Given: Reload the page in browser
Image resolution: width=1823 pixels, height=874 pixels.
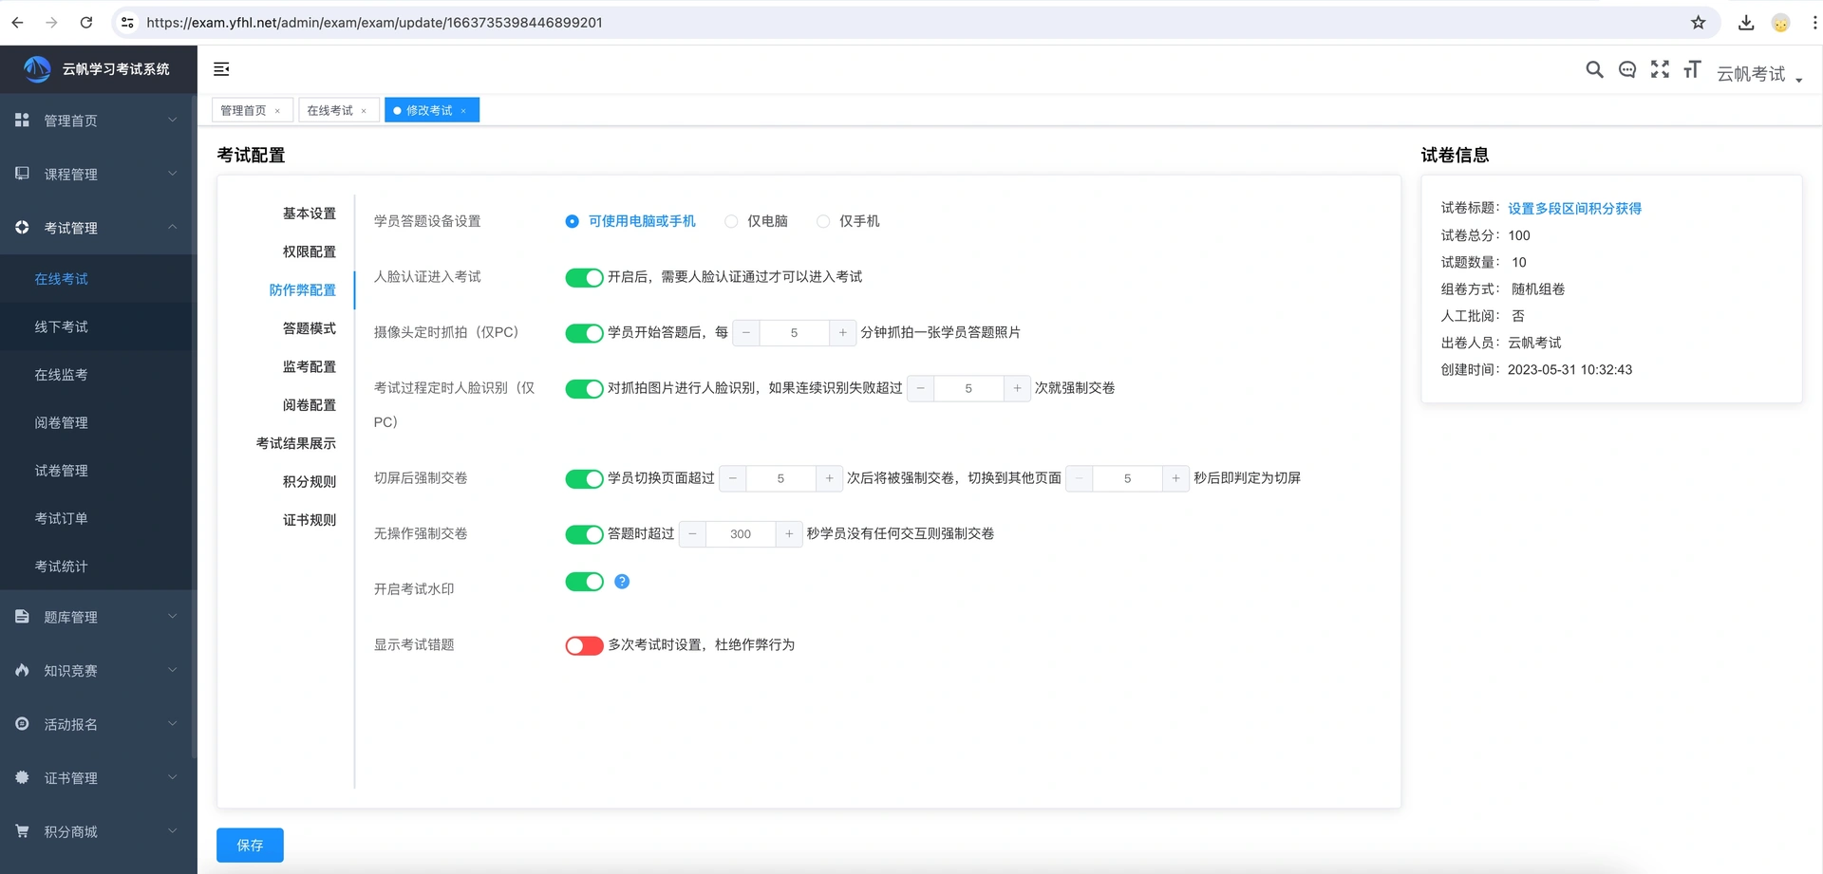Looking at the screenshot, I should click(x=86, y=23).
